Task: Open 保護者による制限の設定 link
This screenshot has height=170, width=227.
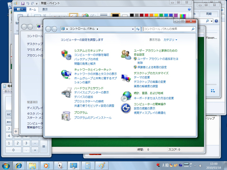Action: click(x=152, y=67)
